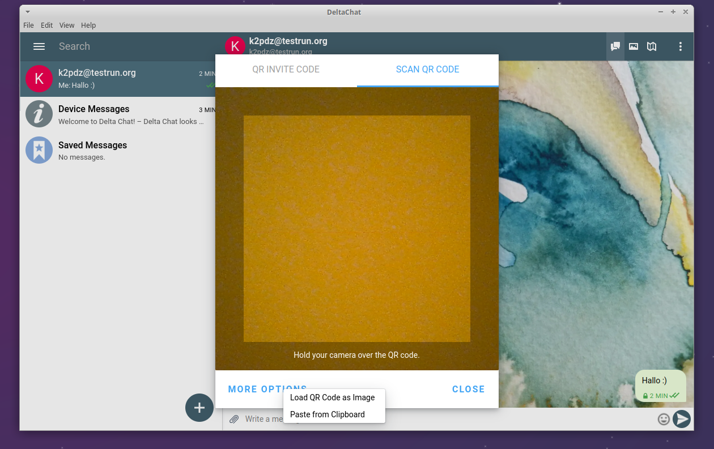The image size is (714, 449).
Task: Attach a file using the paperclip
Action: 233,419
